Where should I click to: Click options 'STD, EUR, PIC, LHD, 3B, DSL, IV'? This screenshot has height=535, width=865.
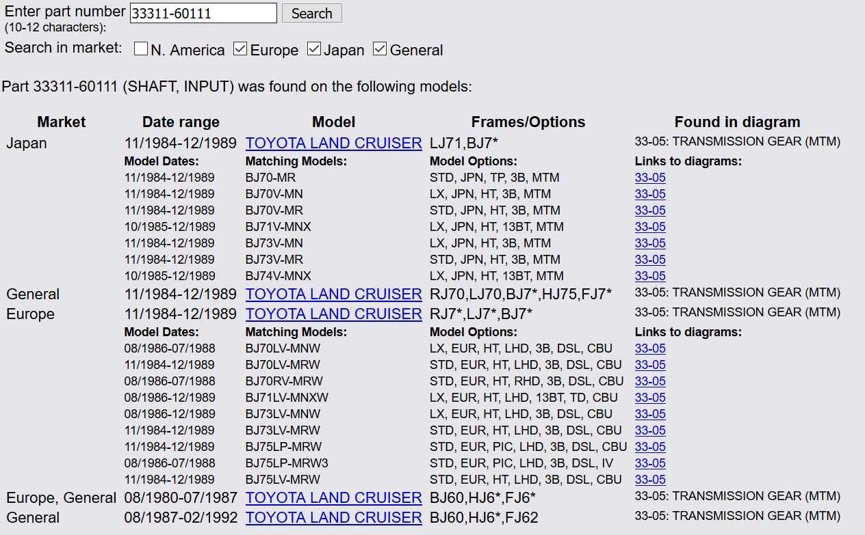pyautogui.click(x=523, y=463)
